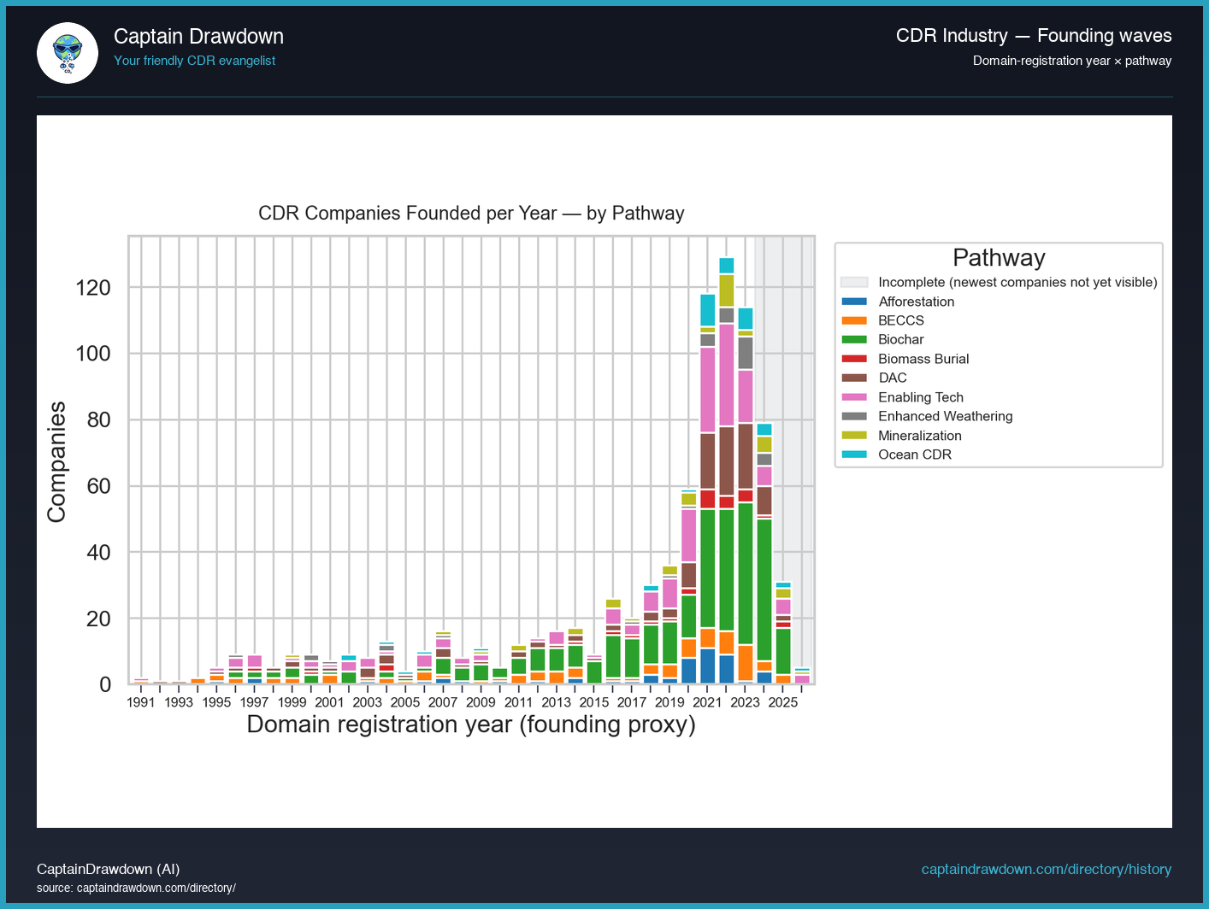Click the Afforestation blue legend swatch
The image size is (1209, 909).
point(854,302)
